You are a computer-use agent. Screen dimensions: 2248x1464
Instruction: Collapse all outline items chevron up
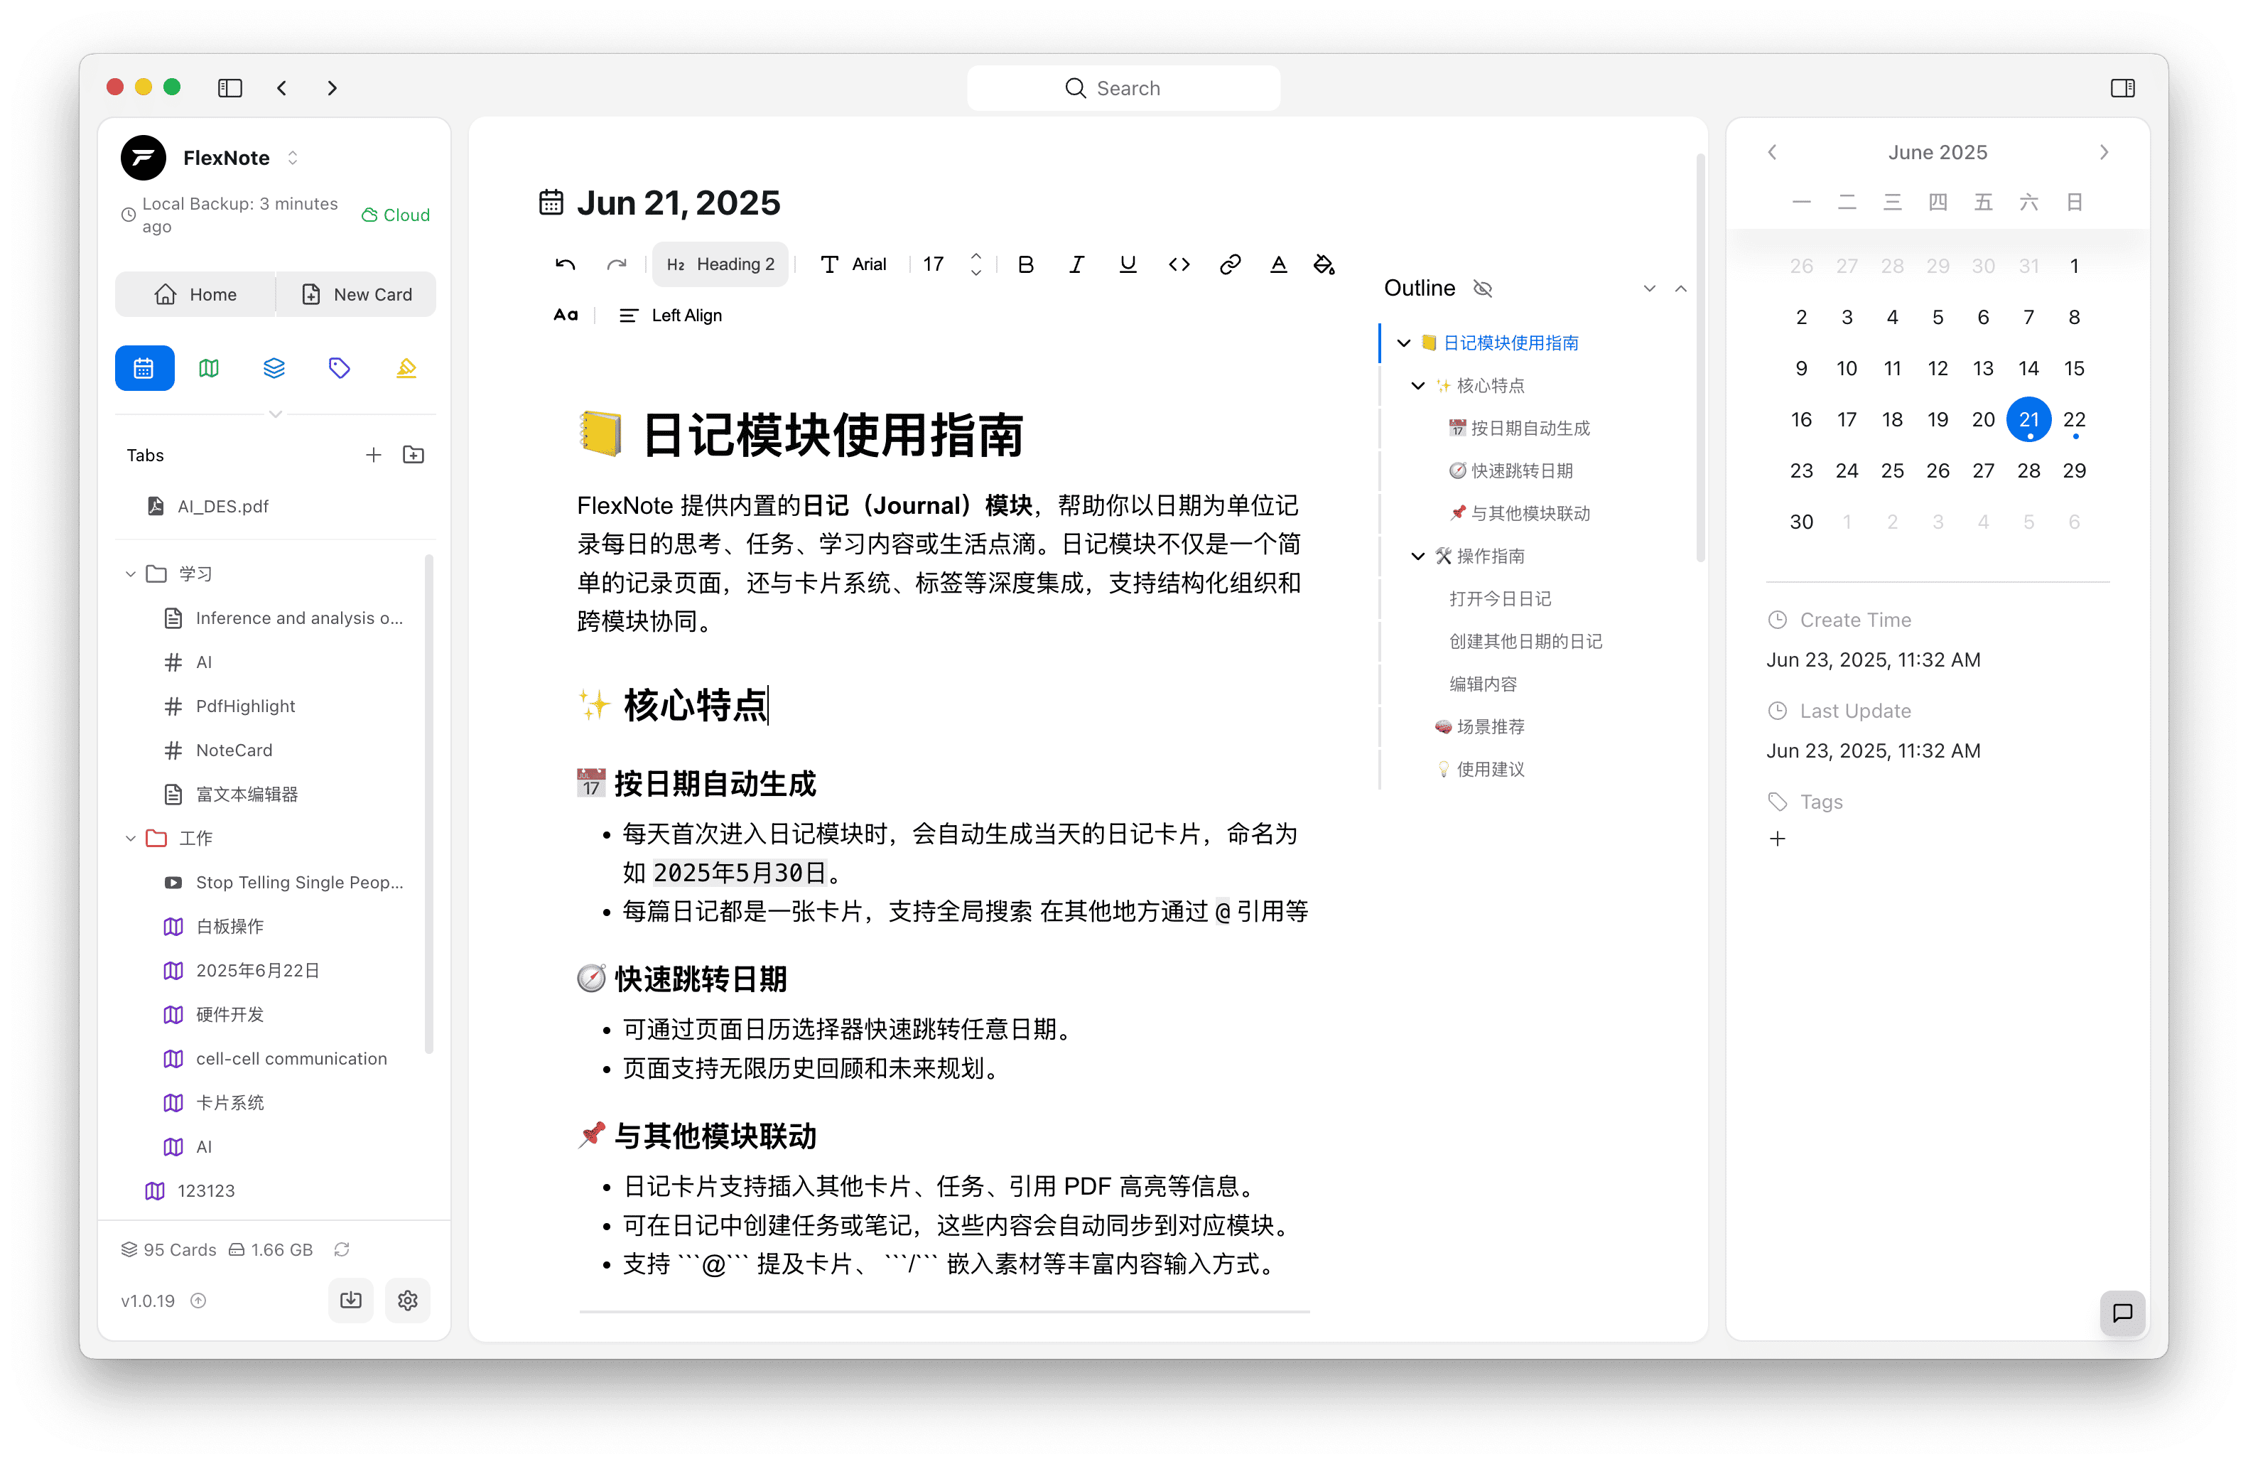(1680, 288)
